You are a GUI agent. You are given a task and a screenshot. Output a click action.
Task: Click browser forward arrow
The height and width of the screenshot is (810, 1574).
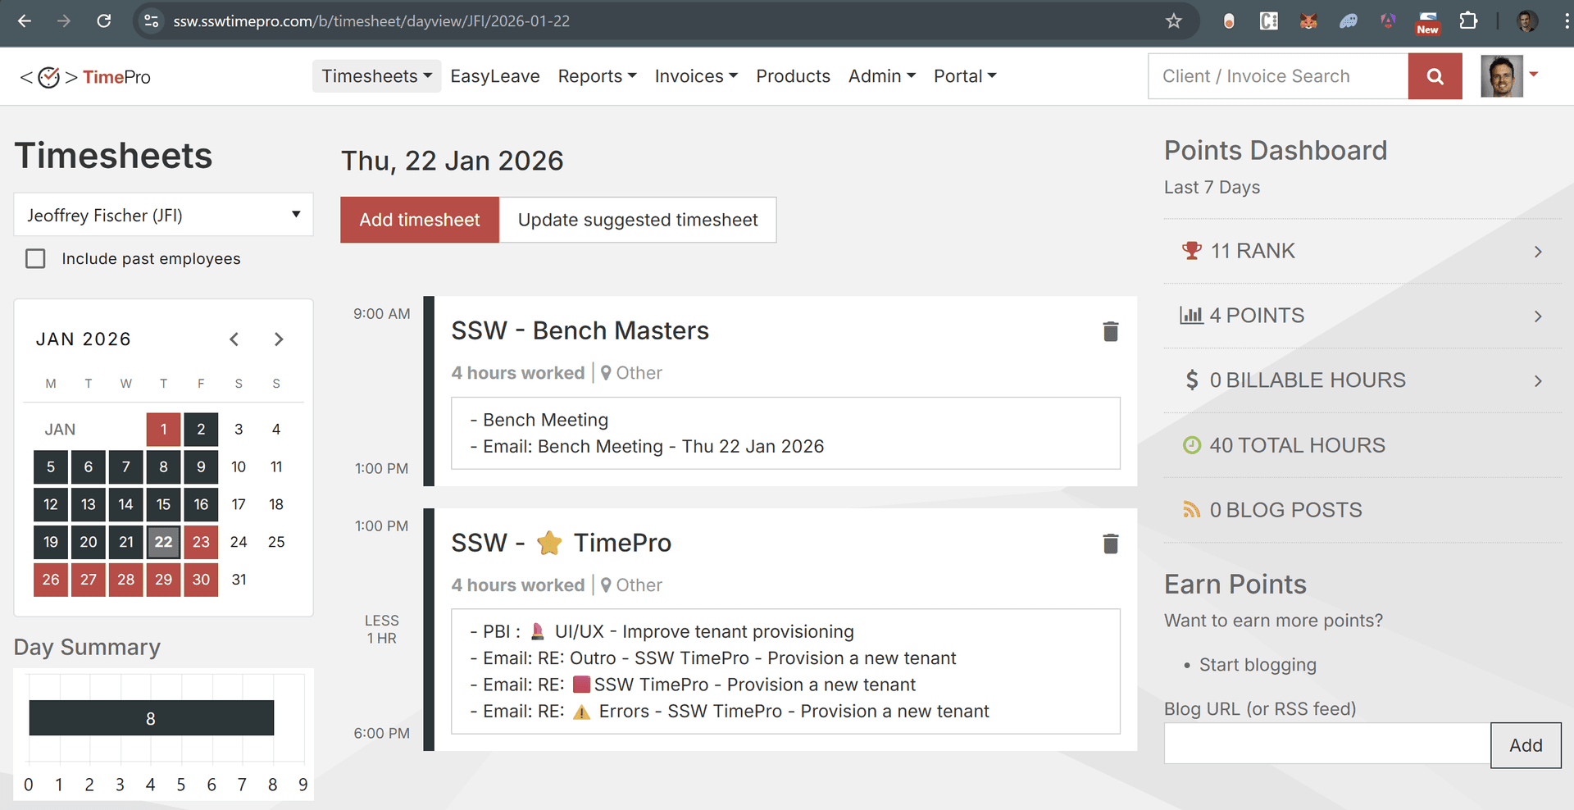pyautogui.click(x=64, y=21)
